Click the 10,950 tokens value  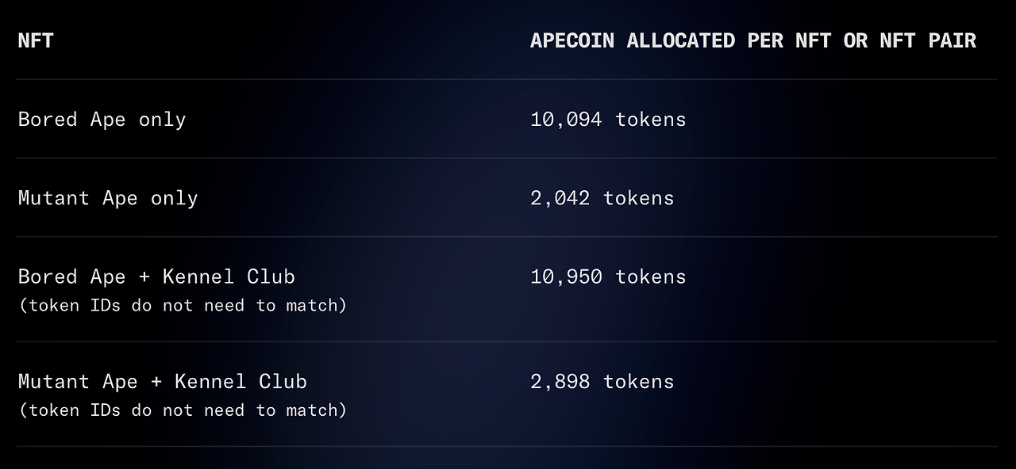tap(608, 276)
